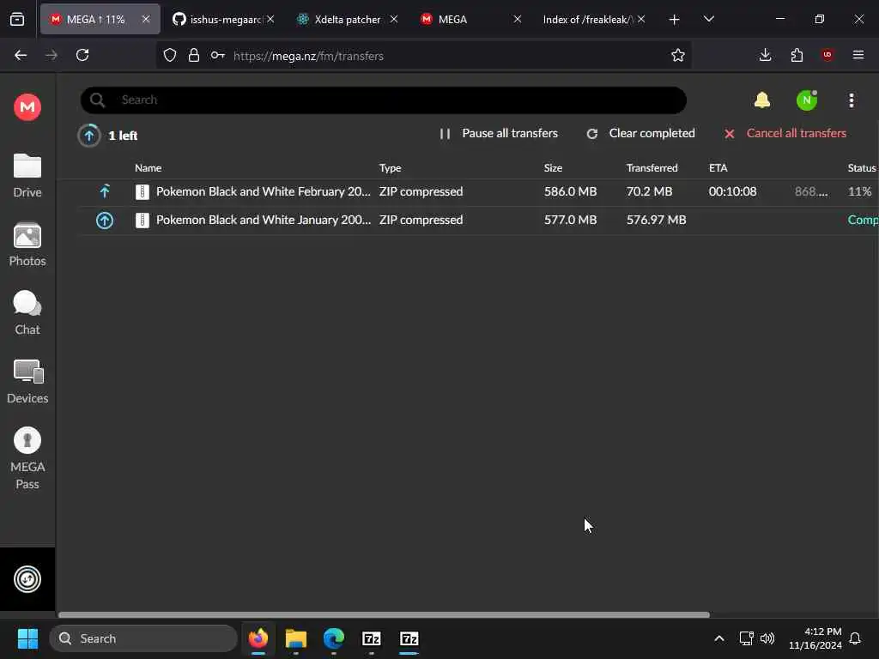
Task: Click the 576.97 MB transferred value
Action: click(x=656, y=221)
